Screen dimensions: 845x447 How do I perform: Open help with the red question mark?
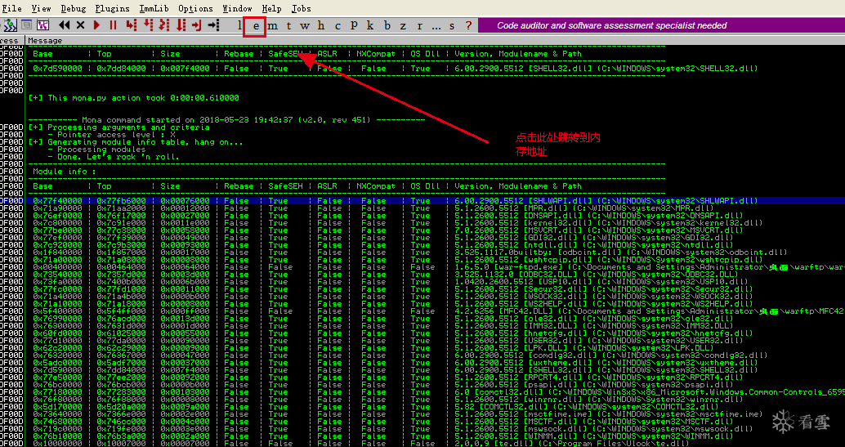(x=468, y=25)
